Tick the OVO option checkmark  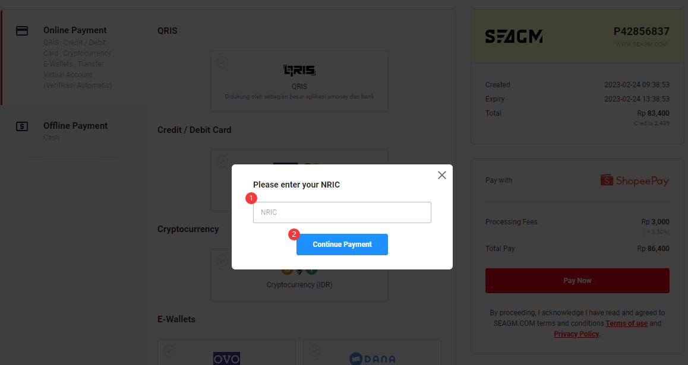pyautogui.click(x=169, y=351)
